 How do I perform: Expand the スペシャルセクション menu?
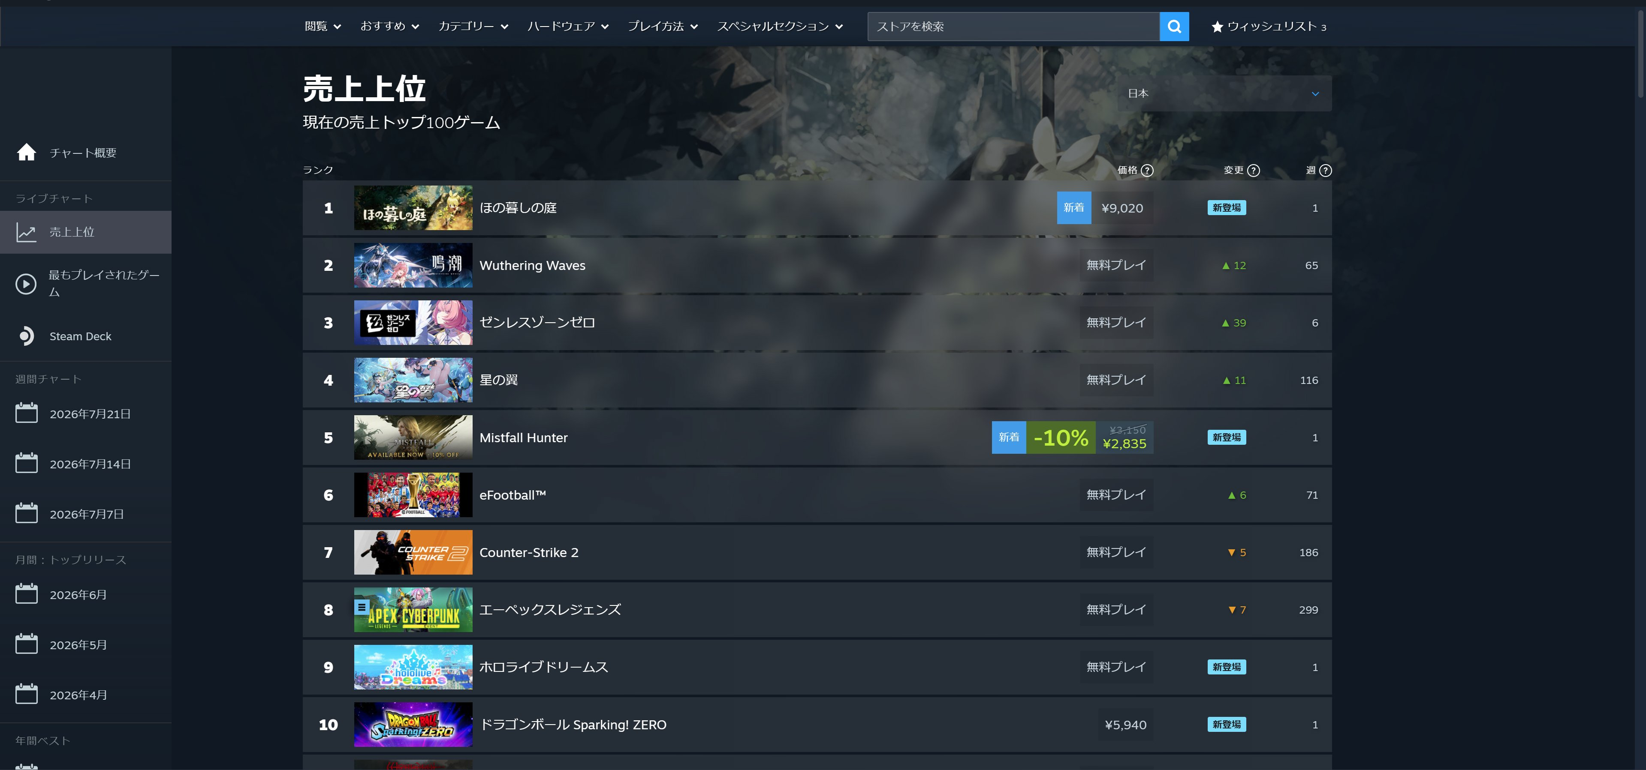click(780, 26)
